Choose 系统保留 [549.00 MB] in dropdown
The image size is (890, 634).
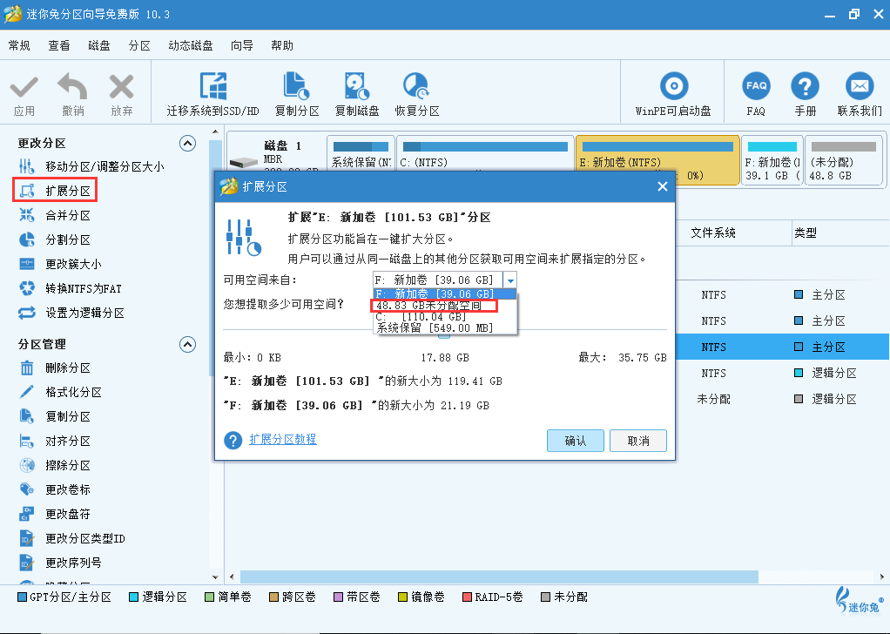pyautogui.click(x=444, y=327)
